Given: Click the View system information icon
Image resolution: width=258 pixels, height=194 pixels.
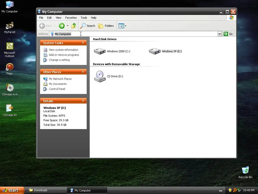Looking at the screenshot, I should pos(45,50).
